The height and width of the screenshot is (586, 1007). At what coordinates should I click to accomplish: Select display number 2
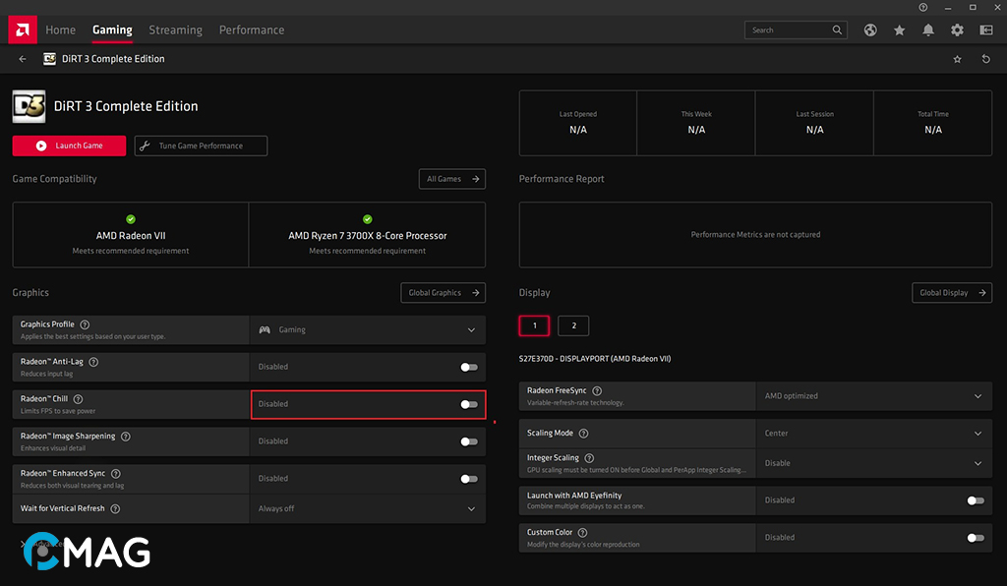click(x=573, y=325)
